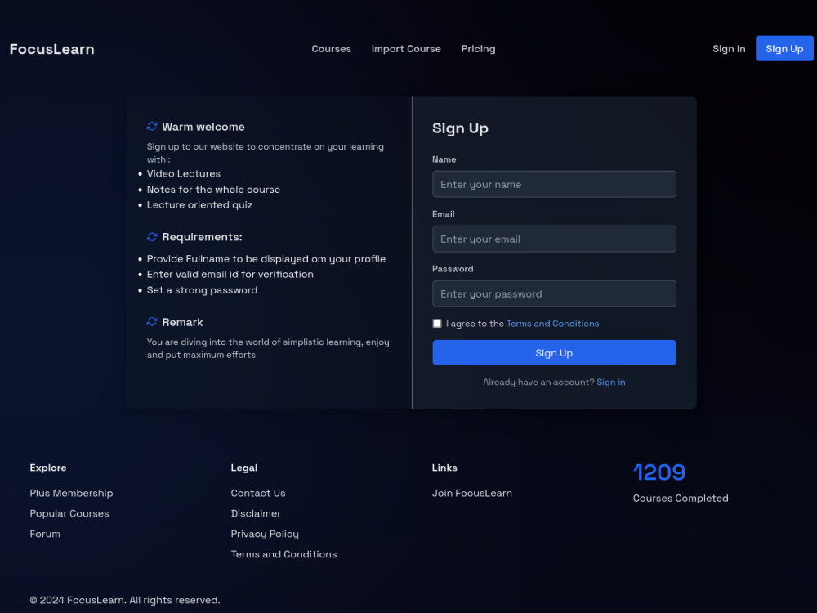The image size is (817, 613).
Task: Open Terms and Conditions link in form
Action: pos(552,324)
